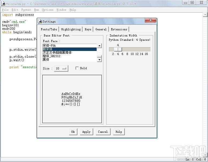Enable the Bold checkbox
This screenshot has width=208, height=162.
[x=77, y=68]
